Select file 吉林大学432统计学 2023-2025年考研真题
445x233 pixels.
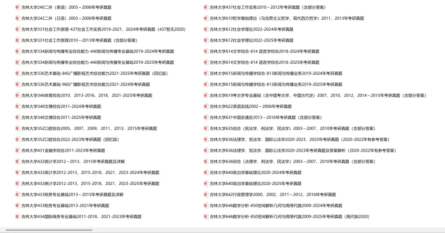pos(87,184)
